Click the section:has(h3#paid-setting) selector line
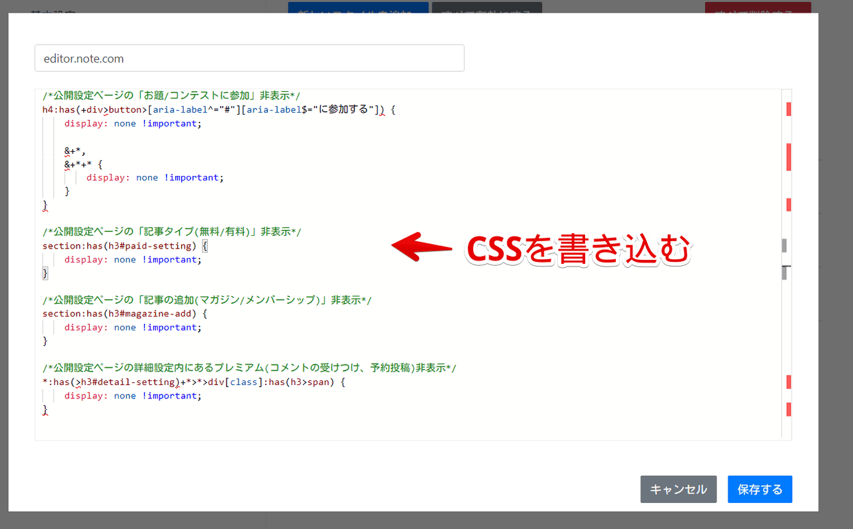 120,246
